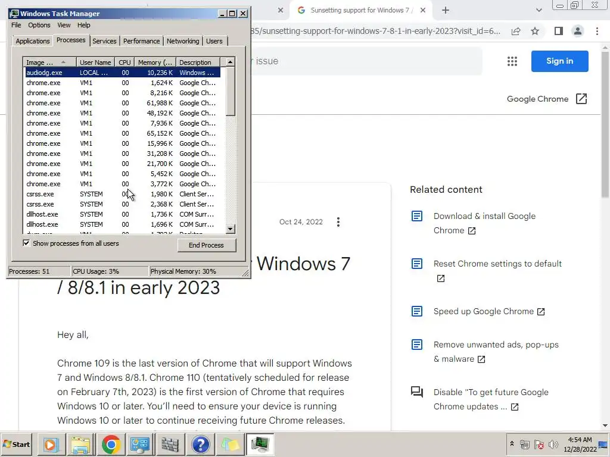Click the network tray icon

[x=524, y=444]
